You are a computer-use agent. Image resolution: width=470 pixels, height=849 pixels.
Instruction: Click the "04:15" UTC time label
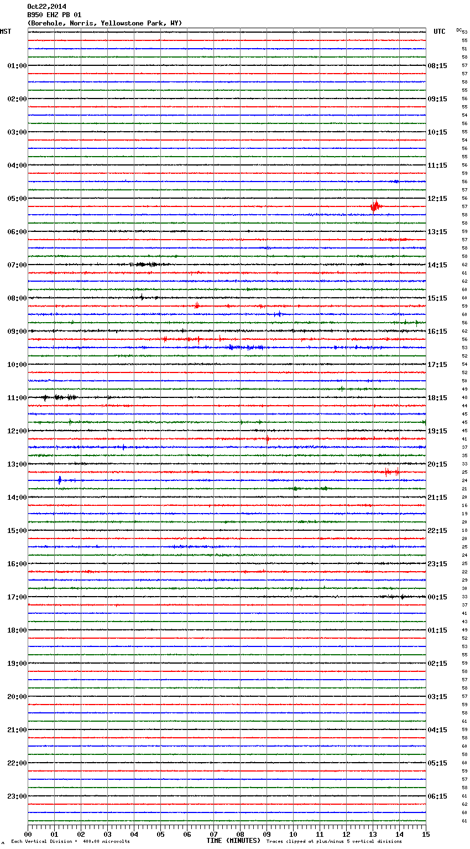click(437, 730)
